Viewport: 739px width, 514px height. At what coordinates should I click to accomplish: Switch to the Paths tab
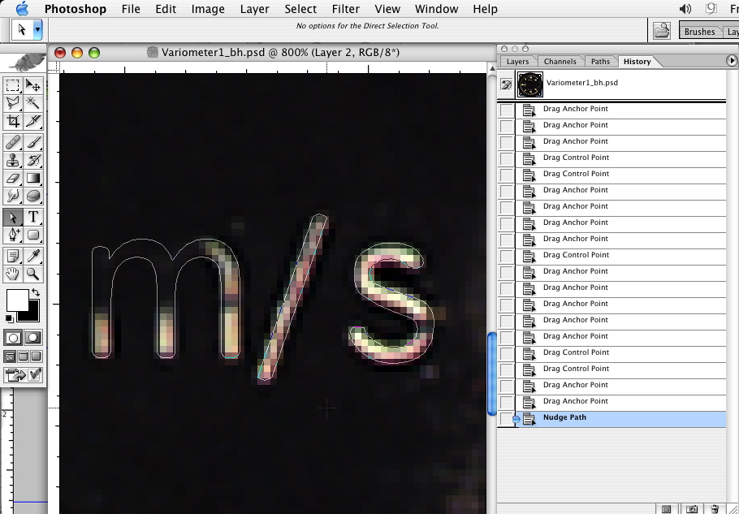pyautogui.click(x=600, y=62)
